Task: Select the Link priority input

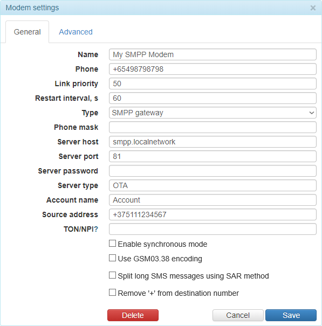Action: (x=213, y=84)
